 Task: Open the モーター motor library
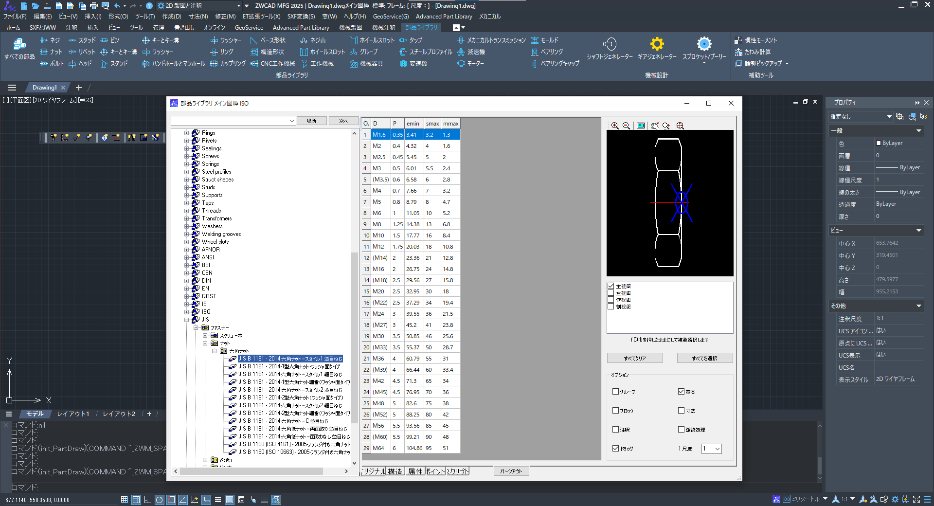click(470, 63)
